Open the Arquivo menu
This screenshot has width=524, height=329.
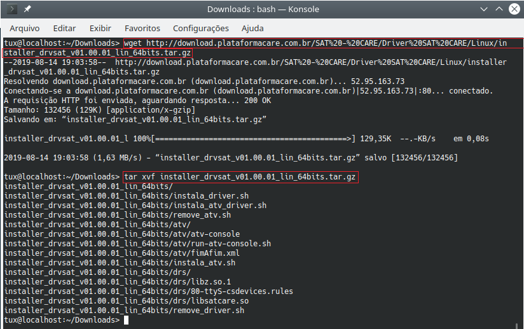pyautogui.click(x=24, y=29)
